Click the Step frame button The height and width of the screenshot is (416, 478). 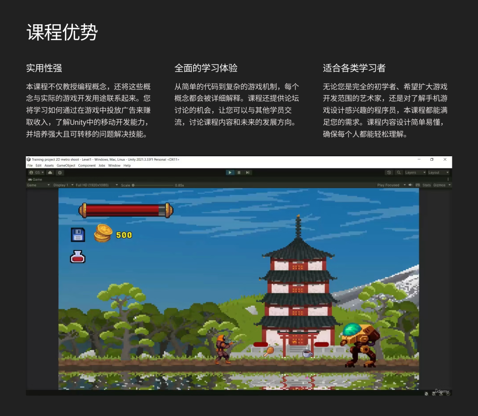[248, 172]
